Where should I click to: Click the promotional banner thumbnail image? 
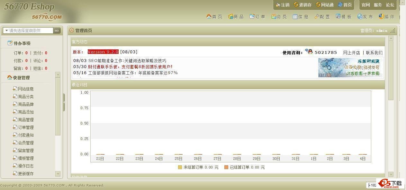pyautogui.click(x=350, y=67)
